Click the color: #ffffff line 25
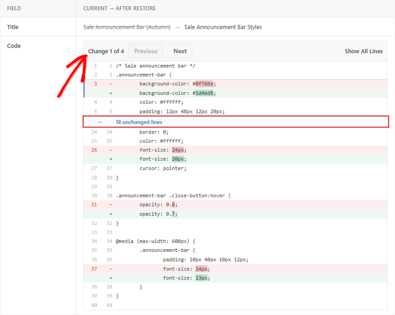 (161, 141)
